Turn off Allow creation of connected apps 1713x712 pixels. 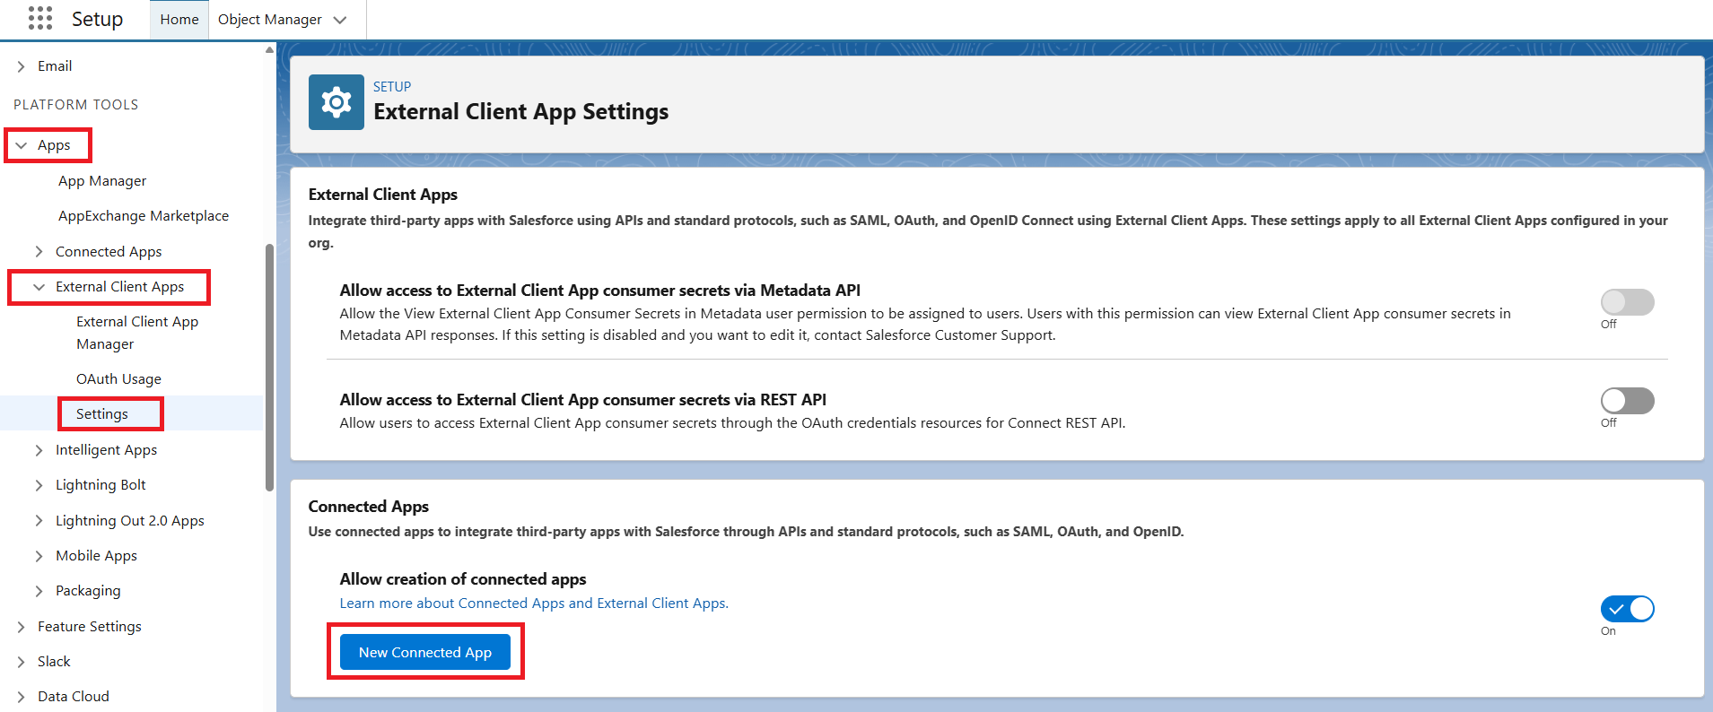tap(1627, 609)
